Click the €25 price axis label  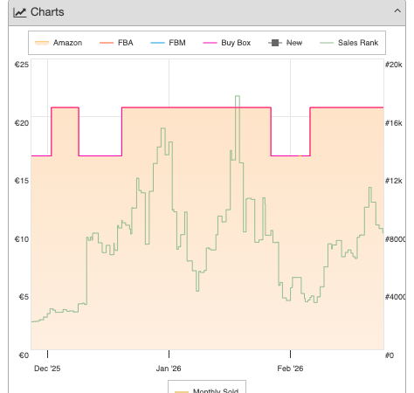click(22, 65)
